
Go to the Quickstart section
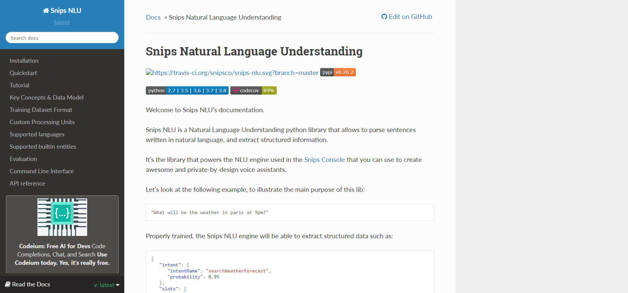(23, 73)
